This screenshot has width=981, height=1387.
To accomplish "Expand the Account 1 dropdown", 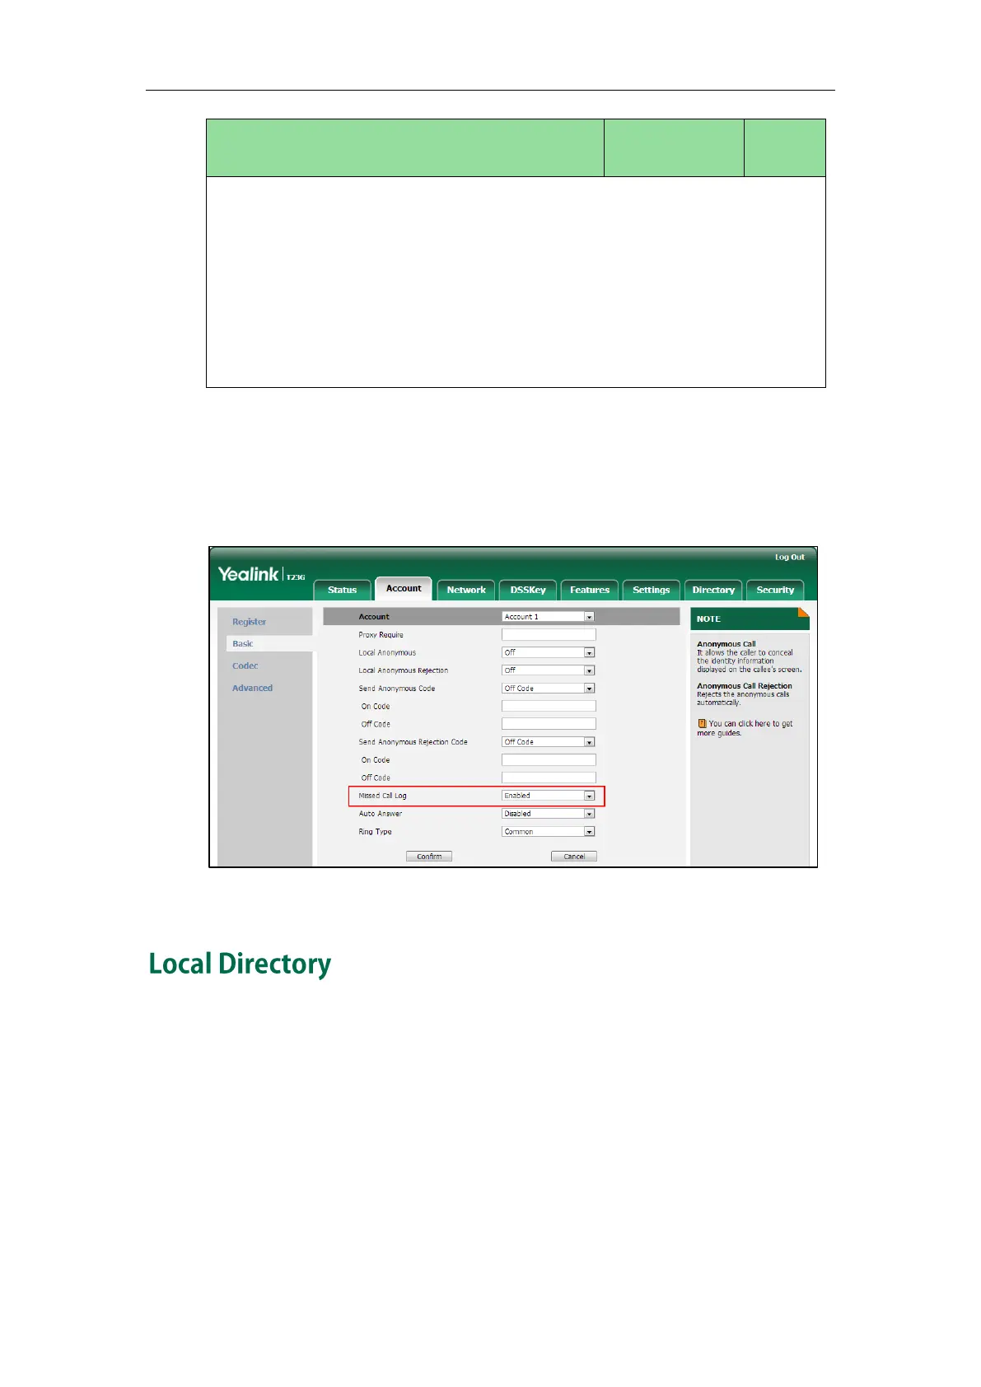I will coord(548,617).
